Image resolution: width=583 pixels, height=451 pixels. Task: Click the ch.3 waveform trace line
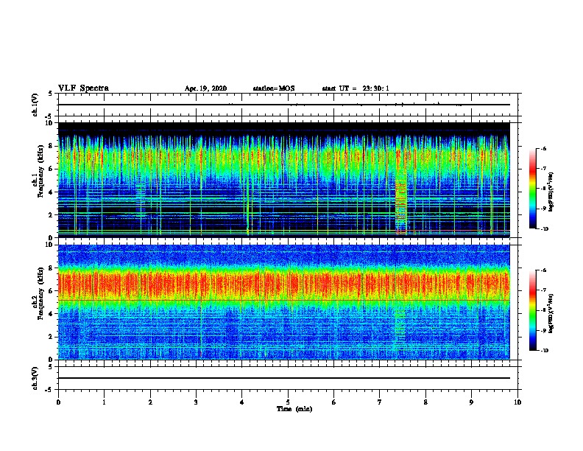point(284,378)
